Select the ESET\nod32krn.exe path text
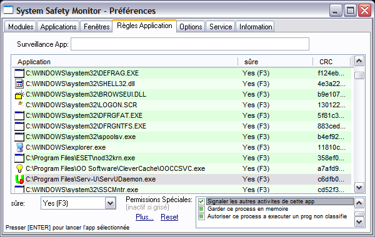This screenshot has height=237, width=375. point(81,158)
